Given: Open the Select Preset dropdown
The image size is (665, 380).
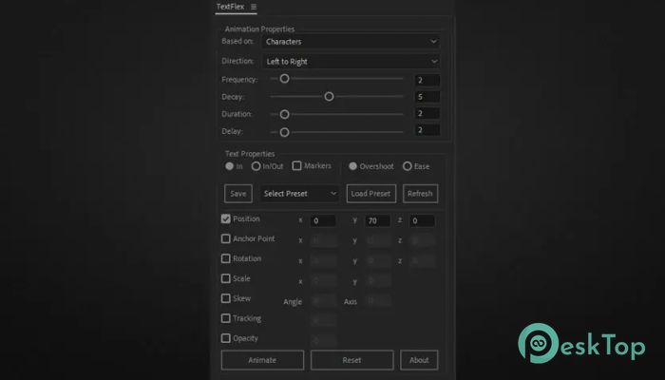Looking at the screenshot, I should [x=299, y=194].
